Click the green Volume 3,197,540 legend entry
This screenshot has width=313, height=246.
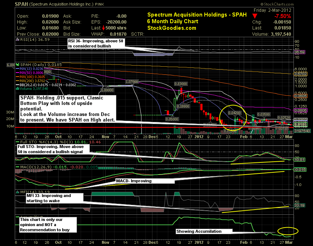click(x=32, y=89)
